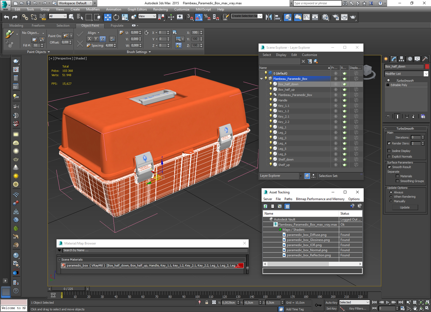Viewport: 431px width, 312px height.
Task: Select Always update option
Action: click(391, 192)
